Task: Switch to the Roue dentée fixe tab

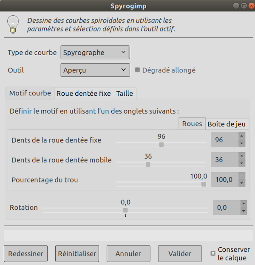Action: coord(84,93)
